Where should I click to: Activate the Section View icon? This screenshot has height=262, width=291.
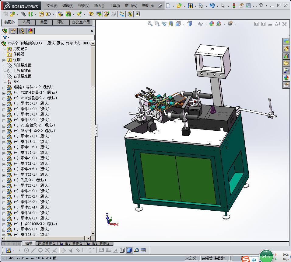171,24
